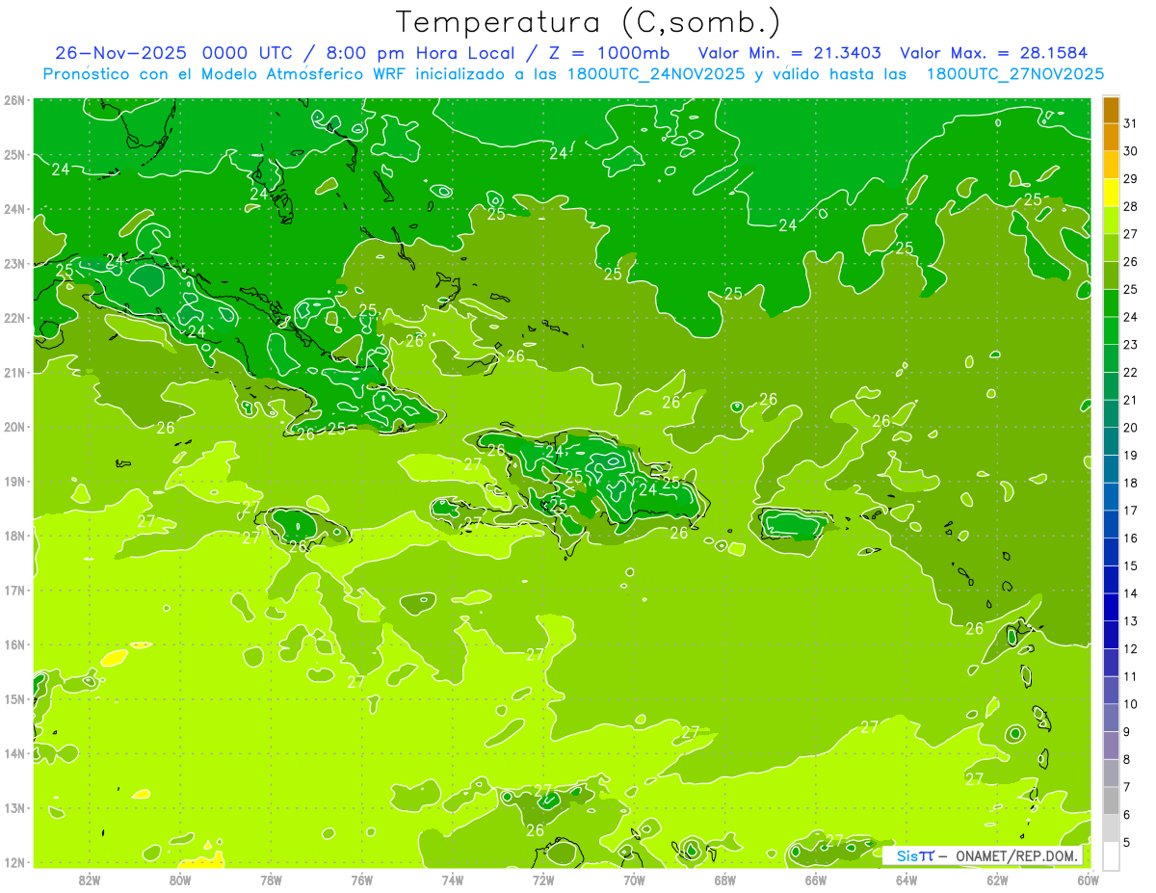Click the 24N latitude axis label
1156x893 pixels.
click(x=14, y=209)
